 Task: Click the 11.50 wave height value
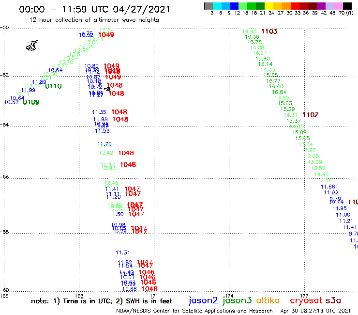pos(117,214)
